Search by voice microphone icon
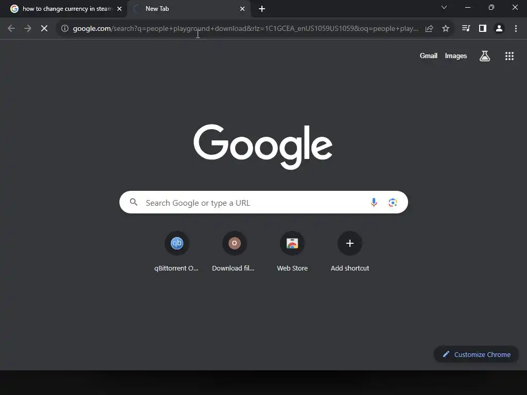This screenshot has width=527, height=395. [374, 202]
